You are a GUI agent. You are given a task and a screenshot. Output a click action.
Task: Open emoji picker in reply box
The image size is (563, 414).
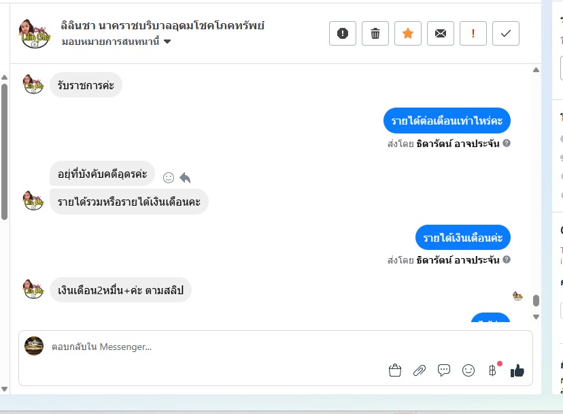468,370
